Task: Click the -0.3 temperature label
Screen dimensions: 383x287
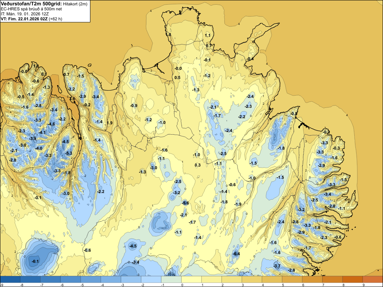Action: click(336, 148)
